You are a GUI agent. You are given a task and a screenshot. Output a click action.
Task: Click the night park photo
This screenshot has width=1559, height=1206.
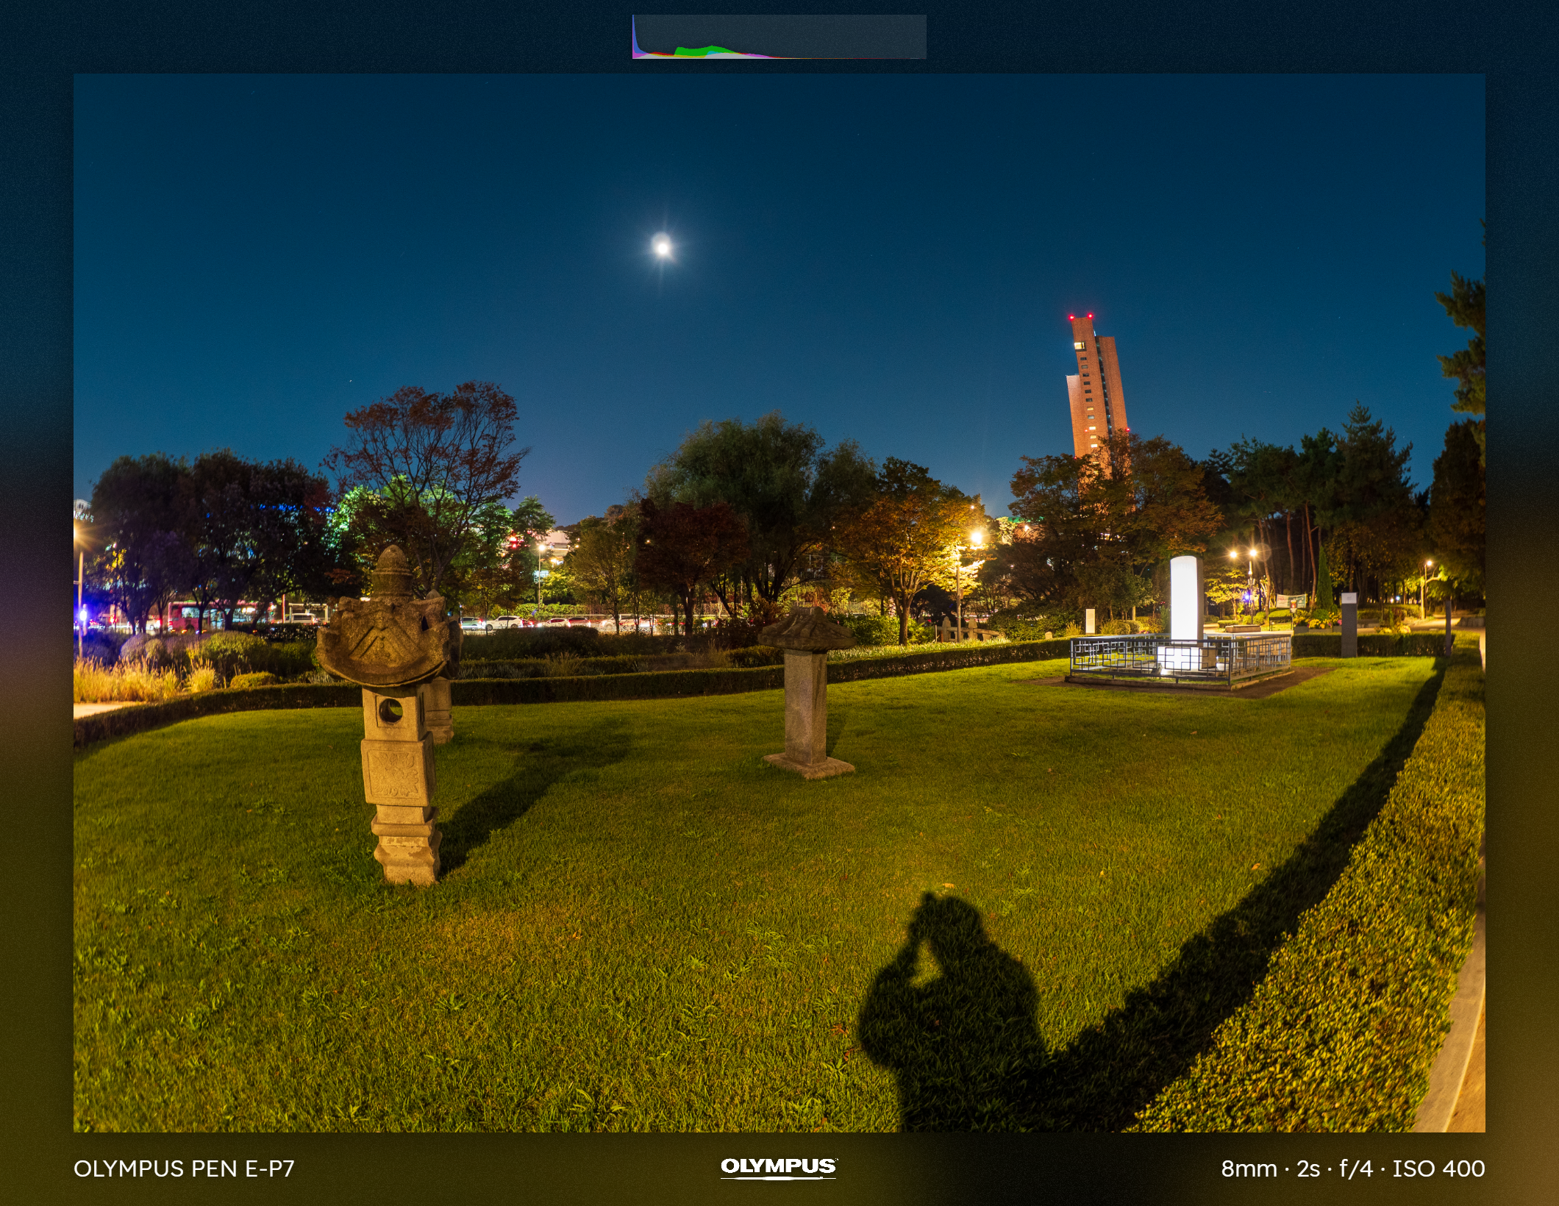779,602
